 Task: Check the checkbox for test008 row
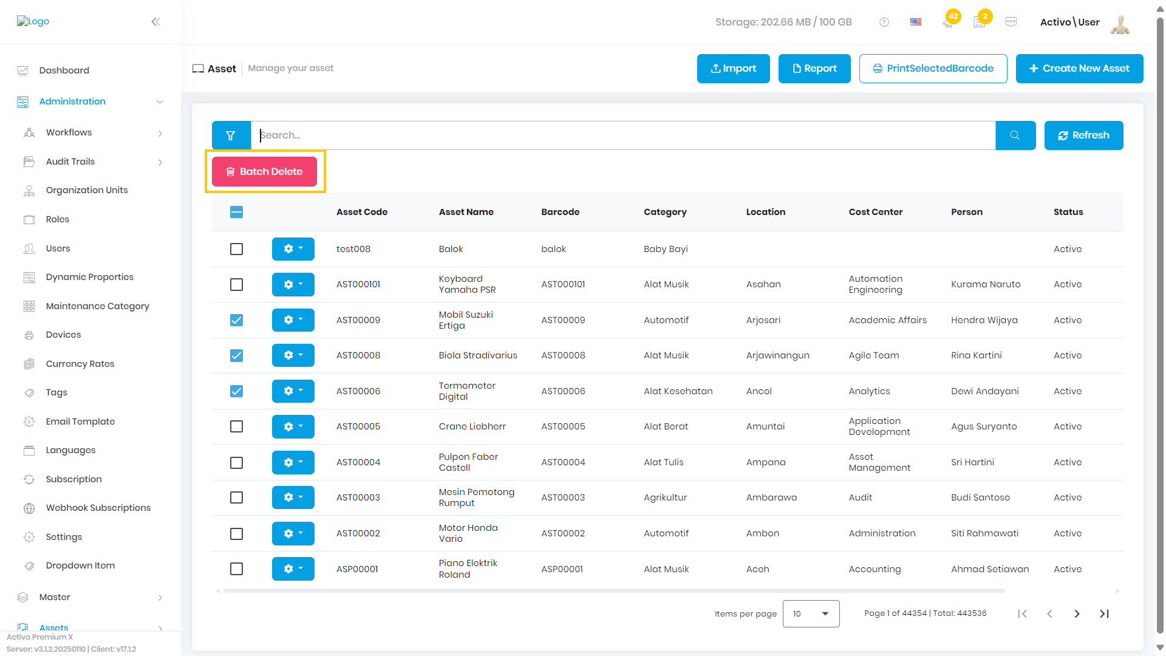pyautogui.click(x=237, y=249)
